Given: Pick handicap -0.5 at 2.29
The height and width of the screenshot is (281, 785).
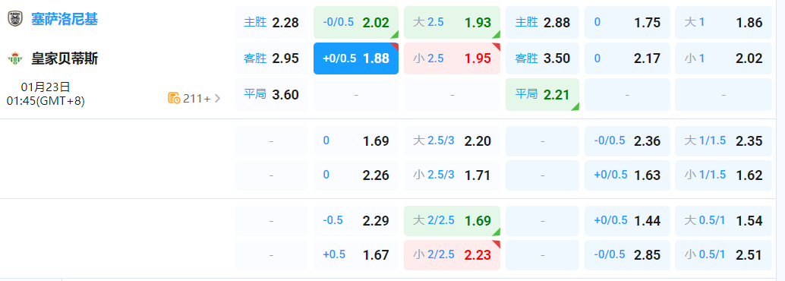Looking at the screenshot, I should click(x=356, y=221).
